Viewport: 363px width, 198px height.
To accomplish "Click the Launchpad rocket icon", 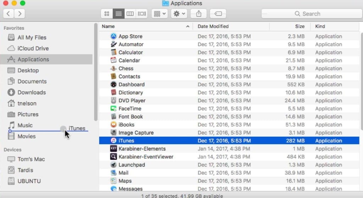I will (113, 165).
